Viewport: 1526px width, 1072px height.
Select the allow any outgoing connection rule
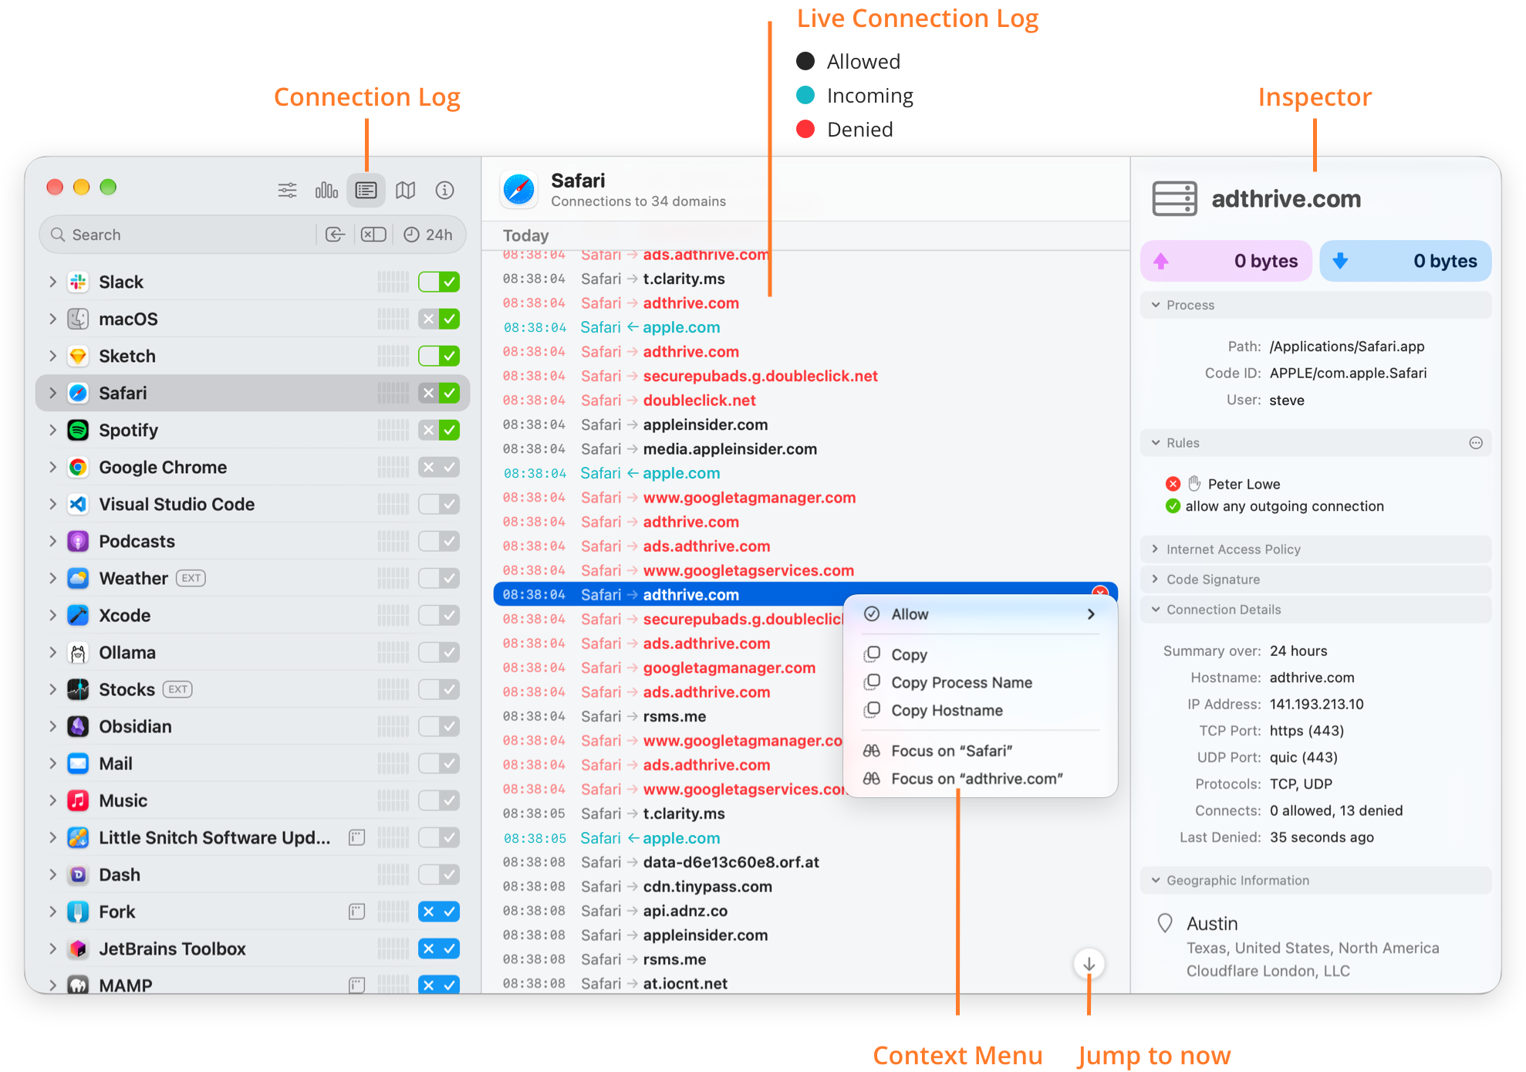(x=1274, y=506)
